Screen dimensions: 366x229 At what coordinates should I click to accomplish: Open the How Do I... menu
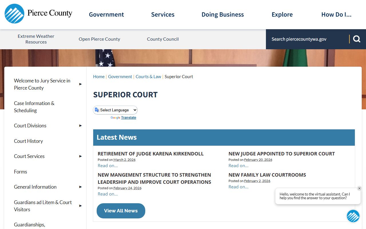point(336,15)
